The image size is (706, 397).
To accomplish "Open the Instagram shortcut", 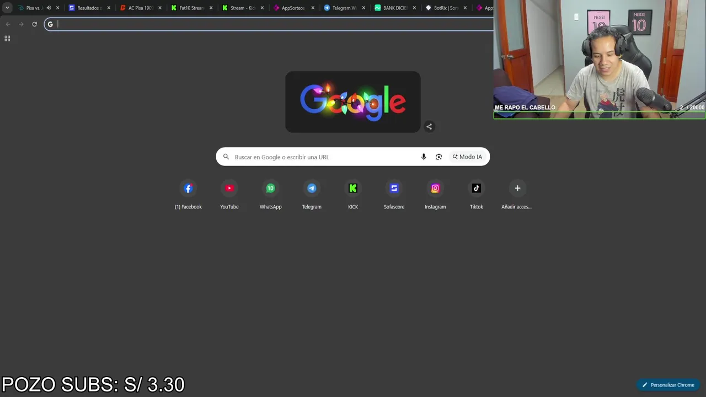I will coord(435,195).
